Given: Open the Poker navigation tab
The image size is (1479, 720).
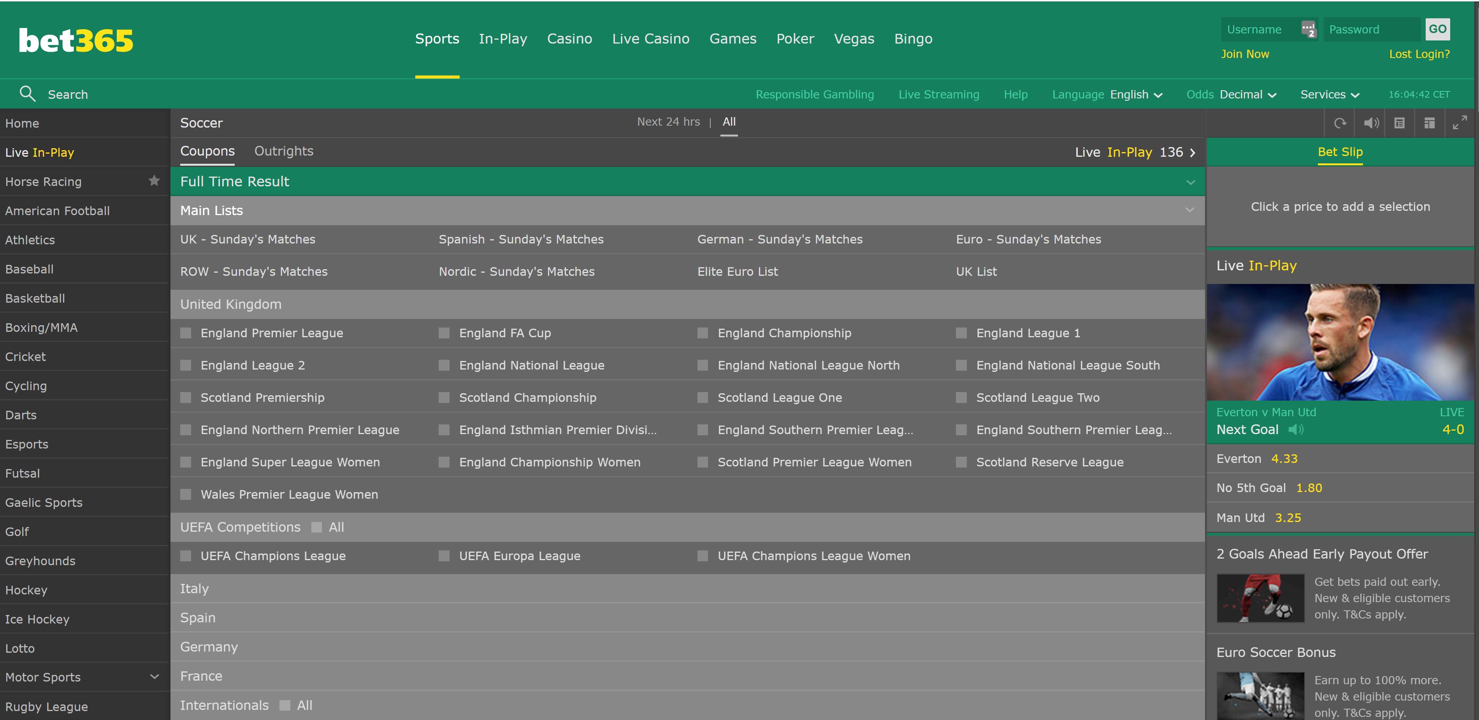Looking at the screenshot, I should point(795,39).
